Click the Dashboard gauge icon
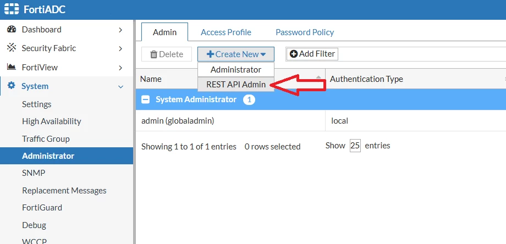Viewport: 506px width, 244px height. tap(12, 29)
